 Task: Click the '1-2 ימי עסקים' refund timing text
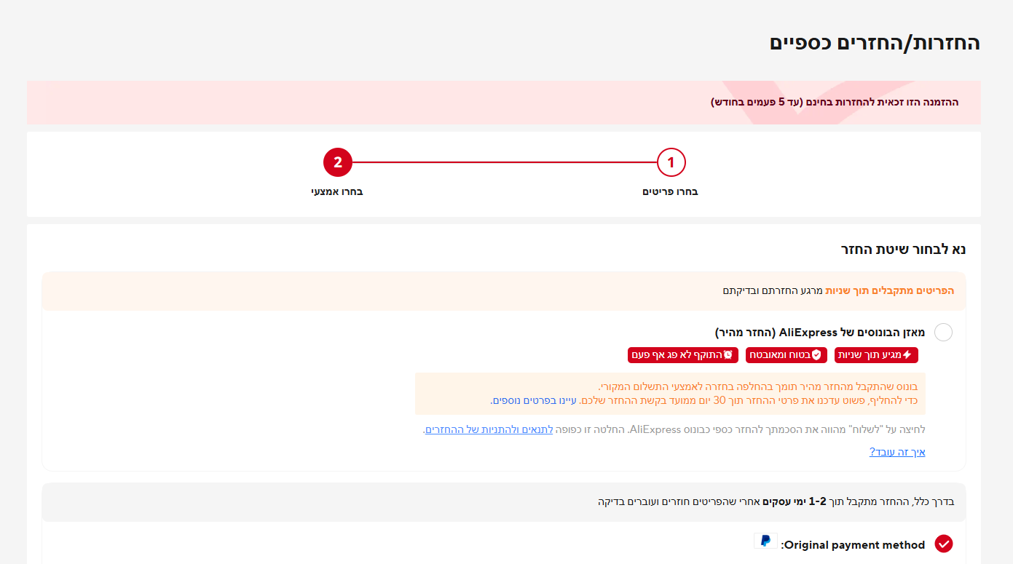[x=796, y=501]
